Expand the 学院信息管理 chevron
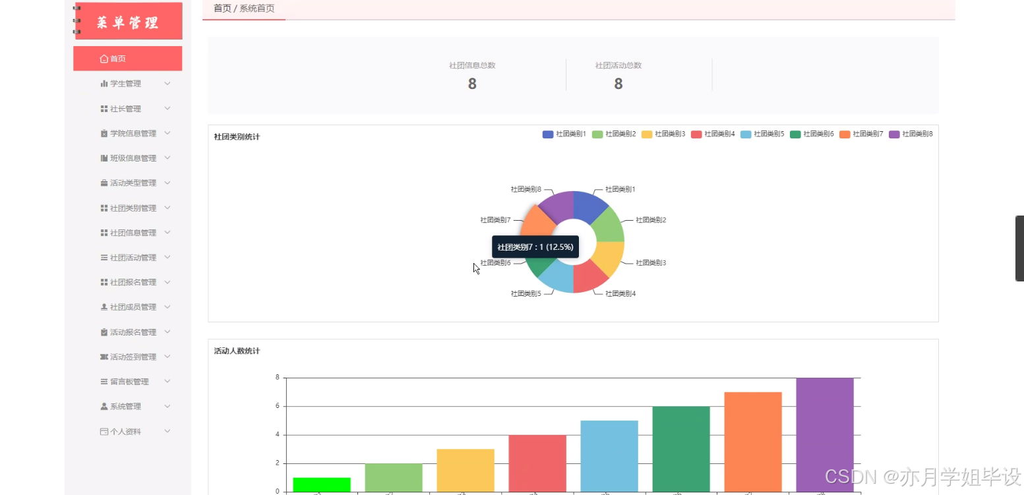The image size is (1024, 495). tap(167, 133)
